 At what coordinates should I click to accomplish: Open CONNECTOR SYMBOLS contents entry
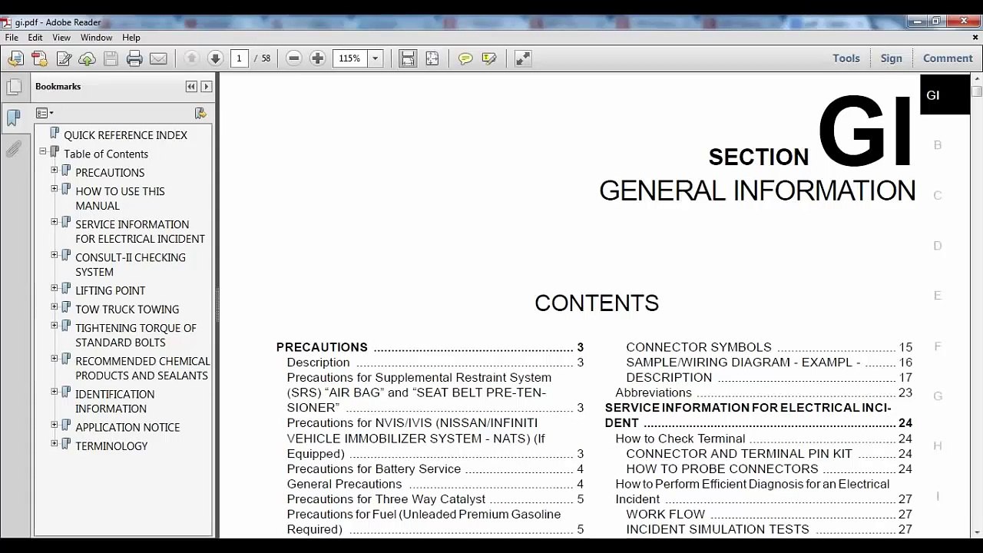769,347
